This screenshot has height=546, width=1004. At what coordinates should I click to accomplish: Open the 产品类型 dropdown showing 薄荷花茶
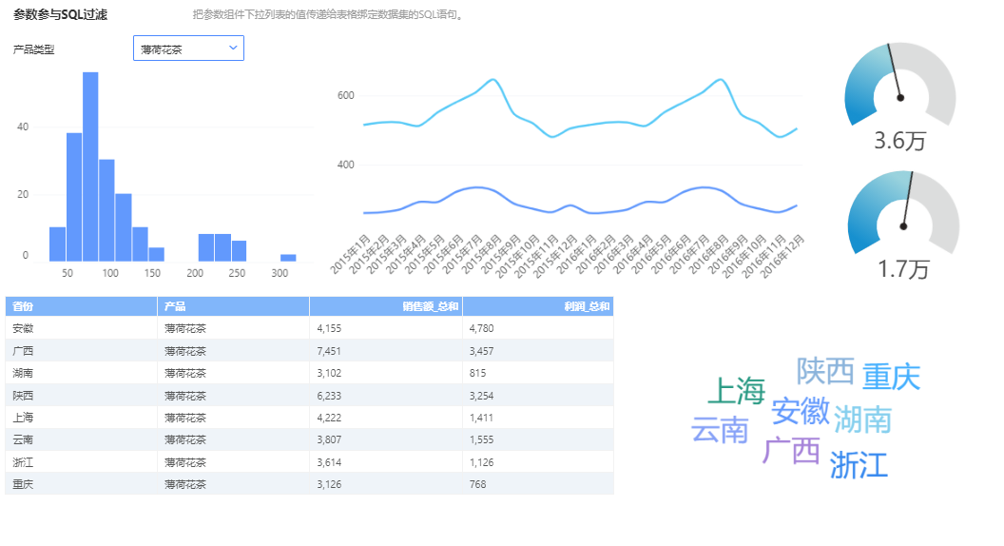point(187,49)
